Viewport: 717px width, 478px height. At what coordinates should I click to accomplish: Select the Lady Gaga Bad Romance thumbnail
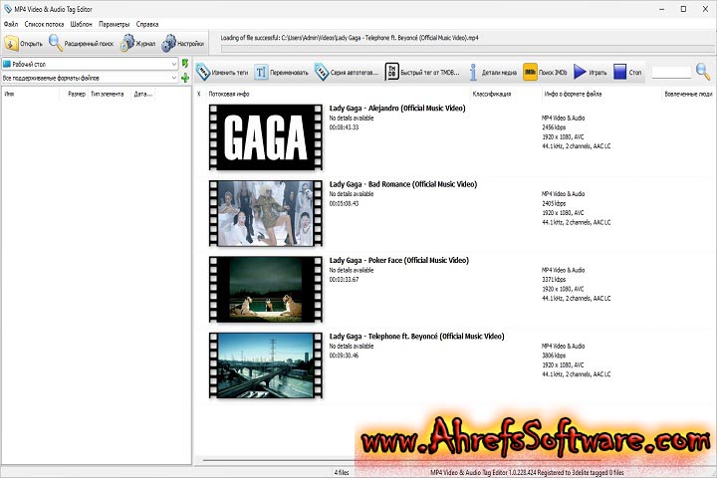(x=266, y=213)
